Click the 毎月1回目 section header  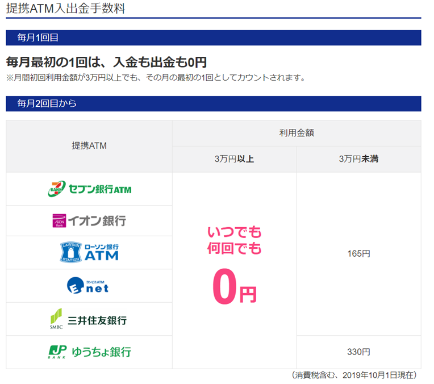[x=214, y=37]
